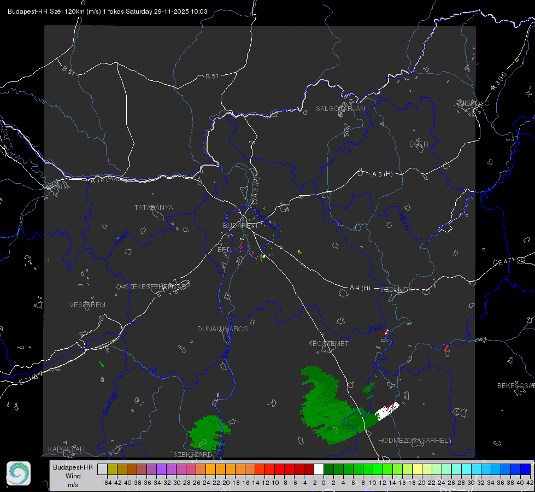Click the VESZPRÉM city label
Viewport: 535px width, 492px height.
coord(87,304)
